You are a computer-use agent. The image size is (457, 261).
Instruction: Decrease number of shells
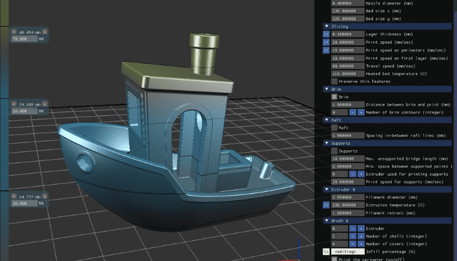(x=353, y=236)
